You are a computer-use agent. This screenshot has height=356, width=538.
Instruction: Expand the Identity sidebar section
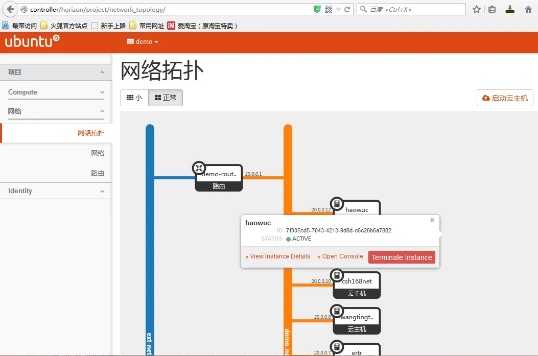point(56,191)
